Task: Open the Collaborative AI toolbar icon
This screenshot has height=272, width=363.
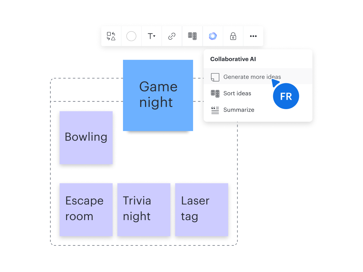Action: pyautogui.click(x=213, y=36)
